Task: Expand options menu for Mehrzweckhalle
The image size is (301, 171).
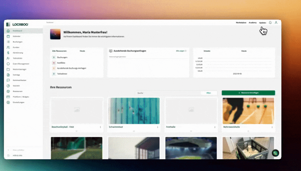Action: click(272, 127)
